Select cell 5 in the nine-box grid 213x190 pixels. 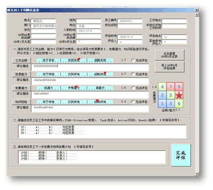[170, 95]
